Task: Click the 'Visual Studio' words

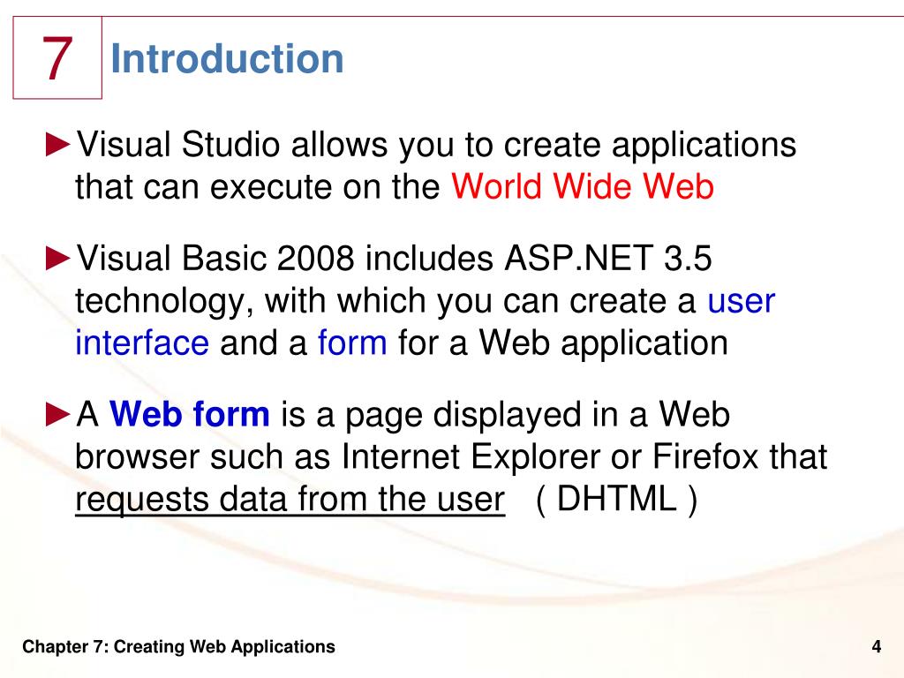Action: (x=178, y=144)
